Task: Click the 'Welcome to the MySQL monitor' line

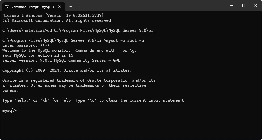Action: (69, 50)
